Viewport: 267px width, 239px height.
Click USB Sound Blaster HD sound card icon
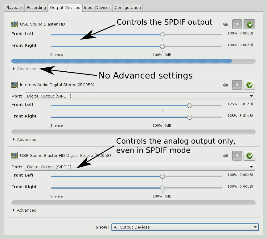pos(14,24)
